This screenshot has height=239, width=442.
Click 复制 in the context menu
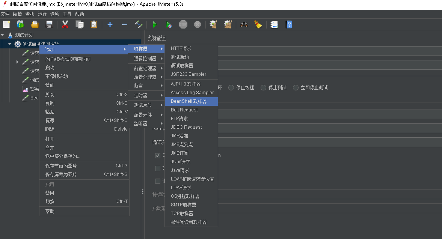tap(84, 103)
